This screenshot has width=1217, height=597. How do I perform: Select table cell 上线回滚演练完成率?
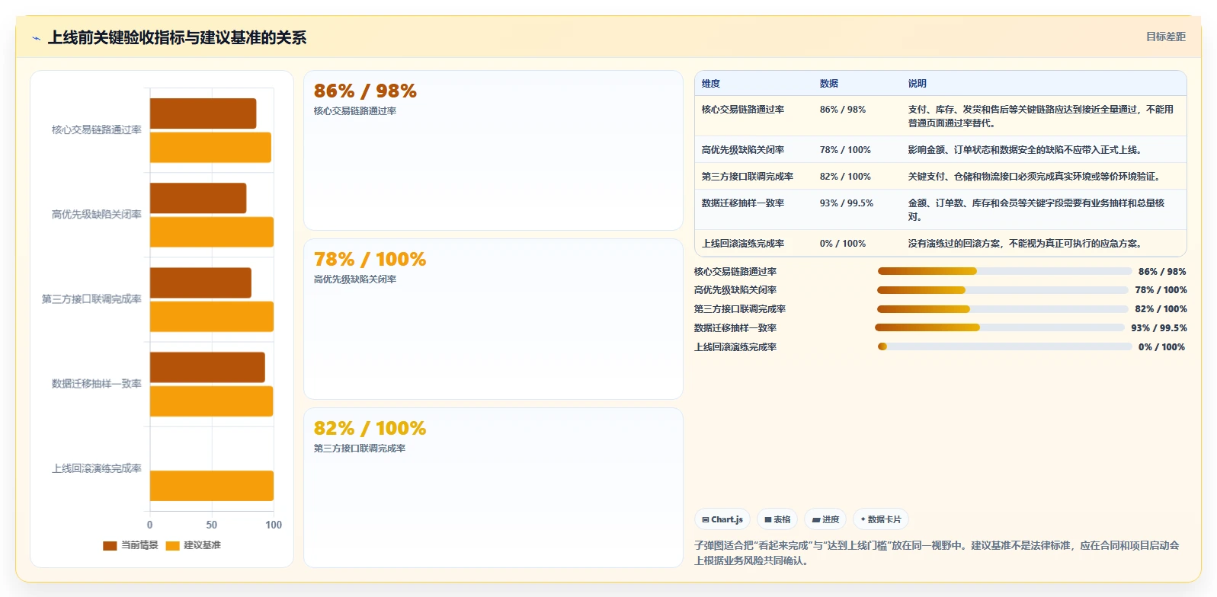pyautogui.click(x=742, y=244)
